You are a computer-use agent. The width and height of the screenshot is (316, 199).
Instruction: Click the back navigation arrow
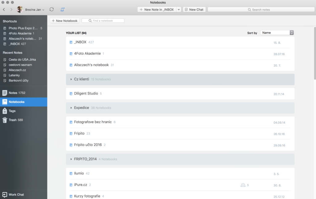pyautogui.click(x=4, y=10)
